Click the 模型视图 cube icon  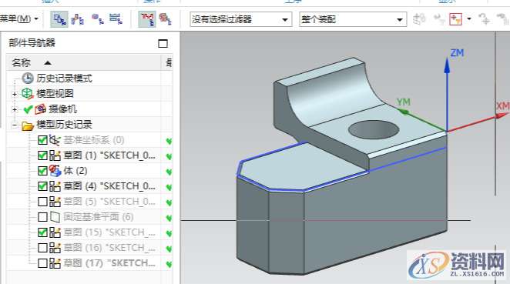(x=27, y=94)
